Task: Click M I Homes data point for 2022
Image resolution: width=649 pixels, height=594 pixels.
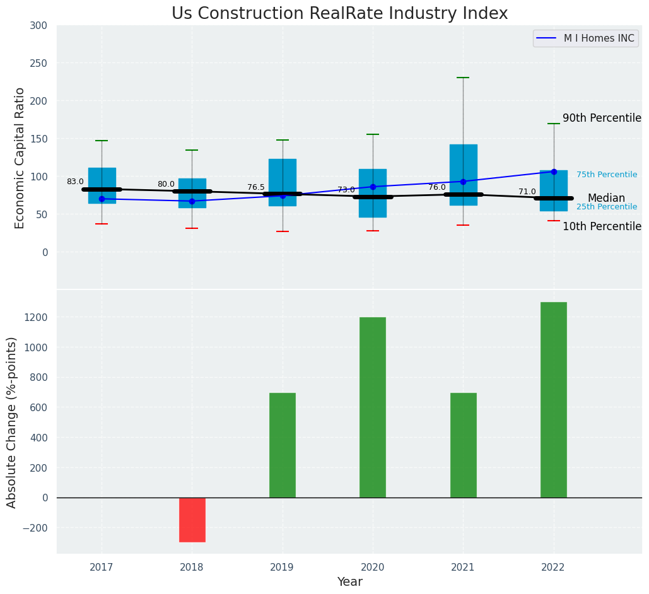Action: 554,172
